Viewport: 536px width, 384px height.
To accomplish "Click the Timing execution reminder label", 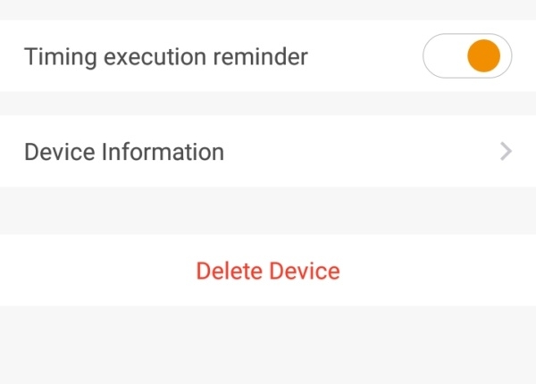I will (166, 57).
